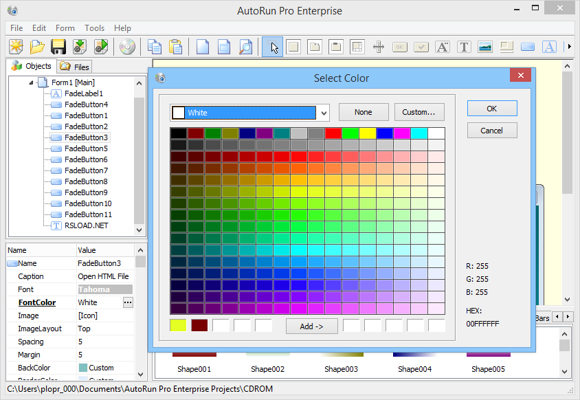This screenshot has height=400, width=580.
Task: Click the Open folder toolbar icon
Action: pyautogui.click(x=37, y=47)
